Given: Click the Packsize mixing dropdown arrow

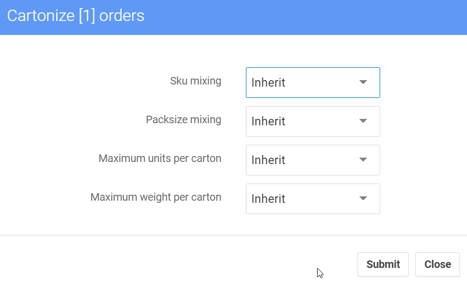Looking at the screenshot, I should 363,121.
